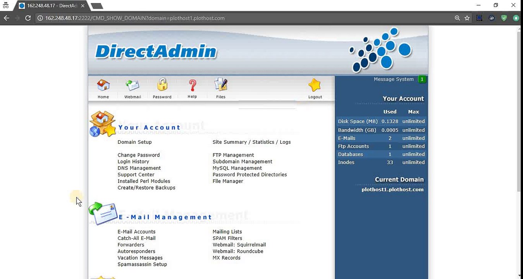Open Password Protected Directories link
Screen dimensions: 523x279
249,175
